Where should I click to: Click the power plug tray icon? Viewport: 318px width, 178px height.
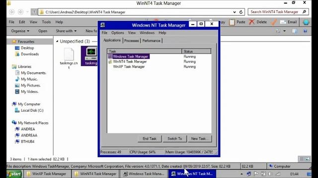point(263,174)
